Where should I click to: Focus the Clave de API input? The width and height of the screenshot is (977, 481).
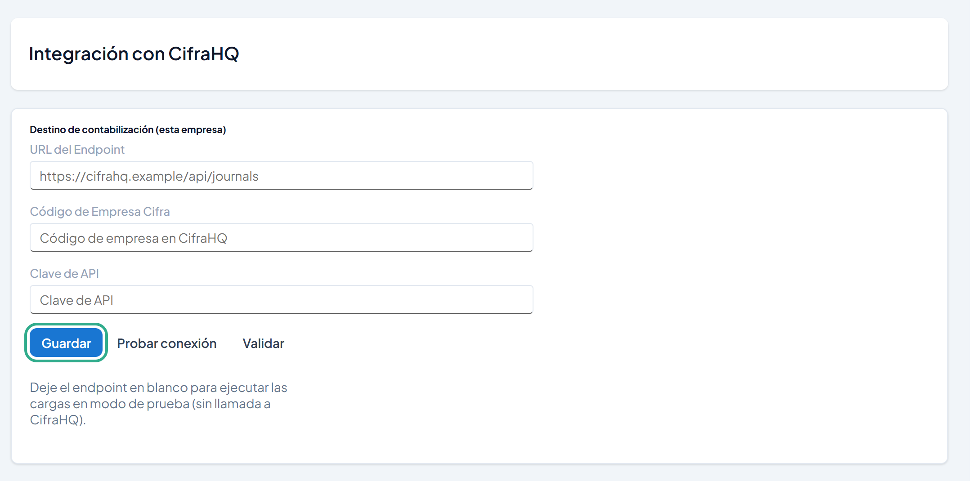pyautogui.click(x=282, y=300)
